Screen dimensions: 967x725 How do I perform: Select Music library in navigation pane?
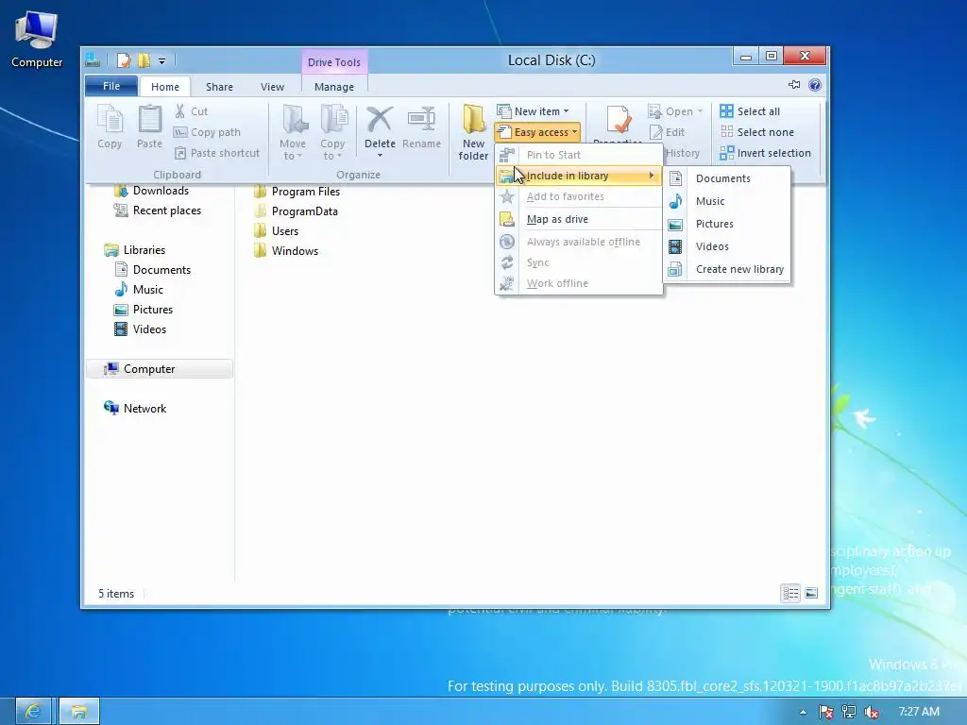[x=140, y=290]
